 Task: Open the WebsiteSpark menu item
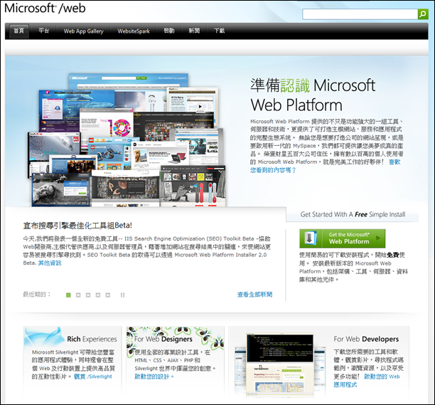point(134,31)
